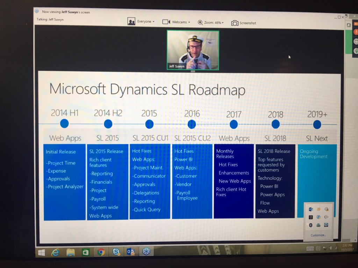
Task: Click the teal cloud icon in tray popup
Action: click(318, 225)
